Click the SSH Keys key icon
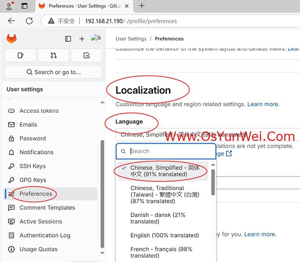 click(11, 166)
